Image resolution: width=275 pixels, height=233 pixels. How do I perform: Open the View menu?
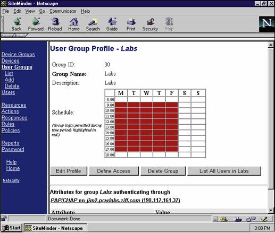coord(30,11)
